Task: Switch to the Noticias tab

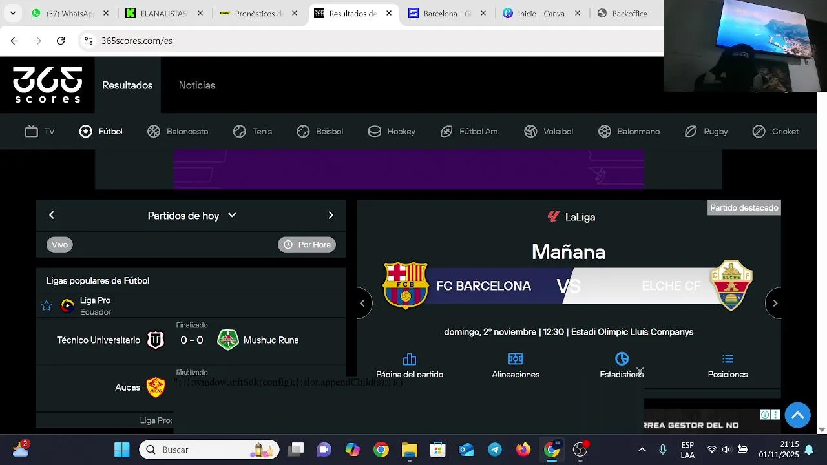Action: 197,85
